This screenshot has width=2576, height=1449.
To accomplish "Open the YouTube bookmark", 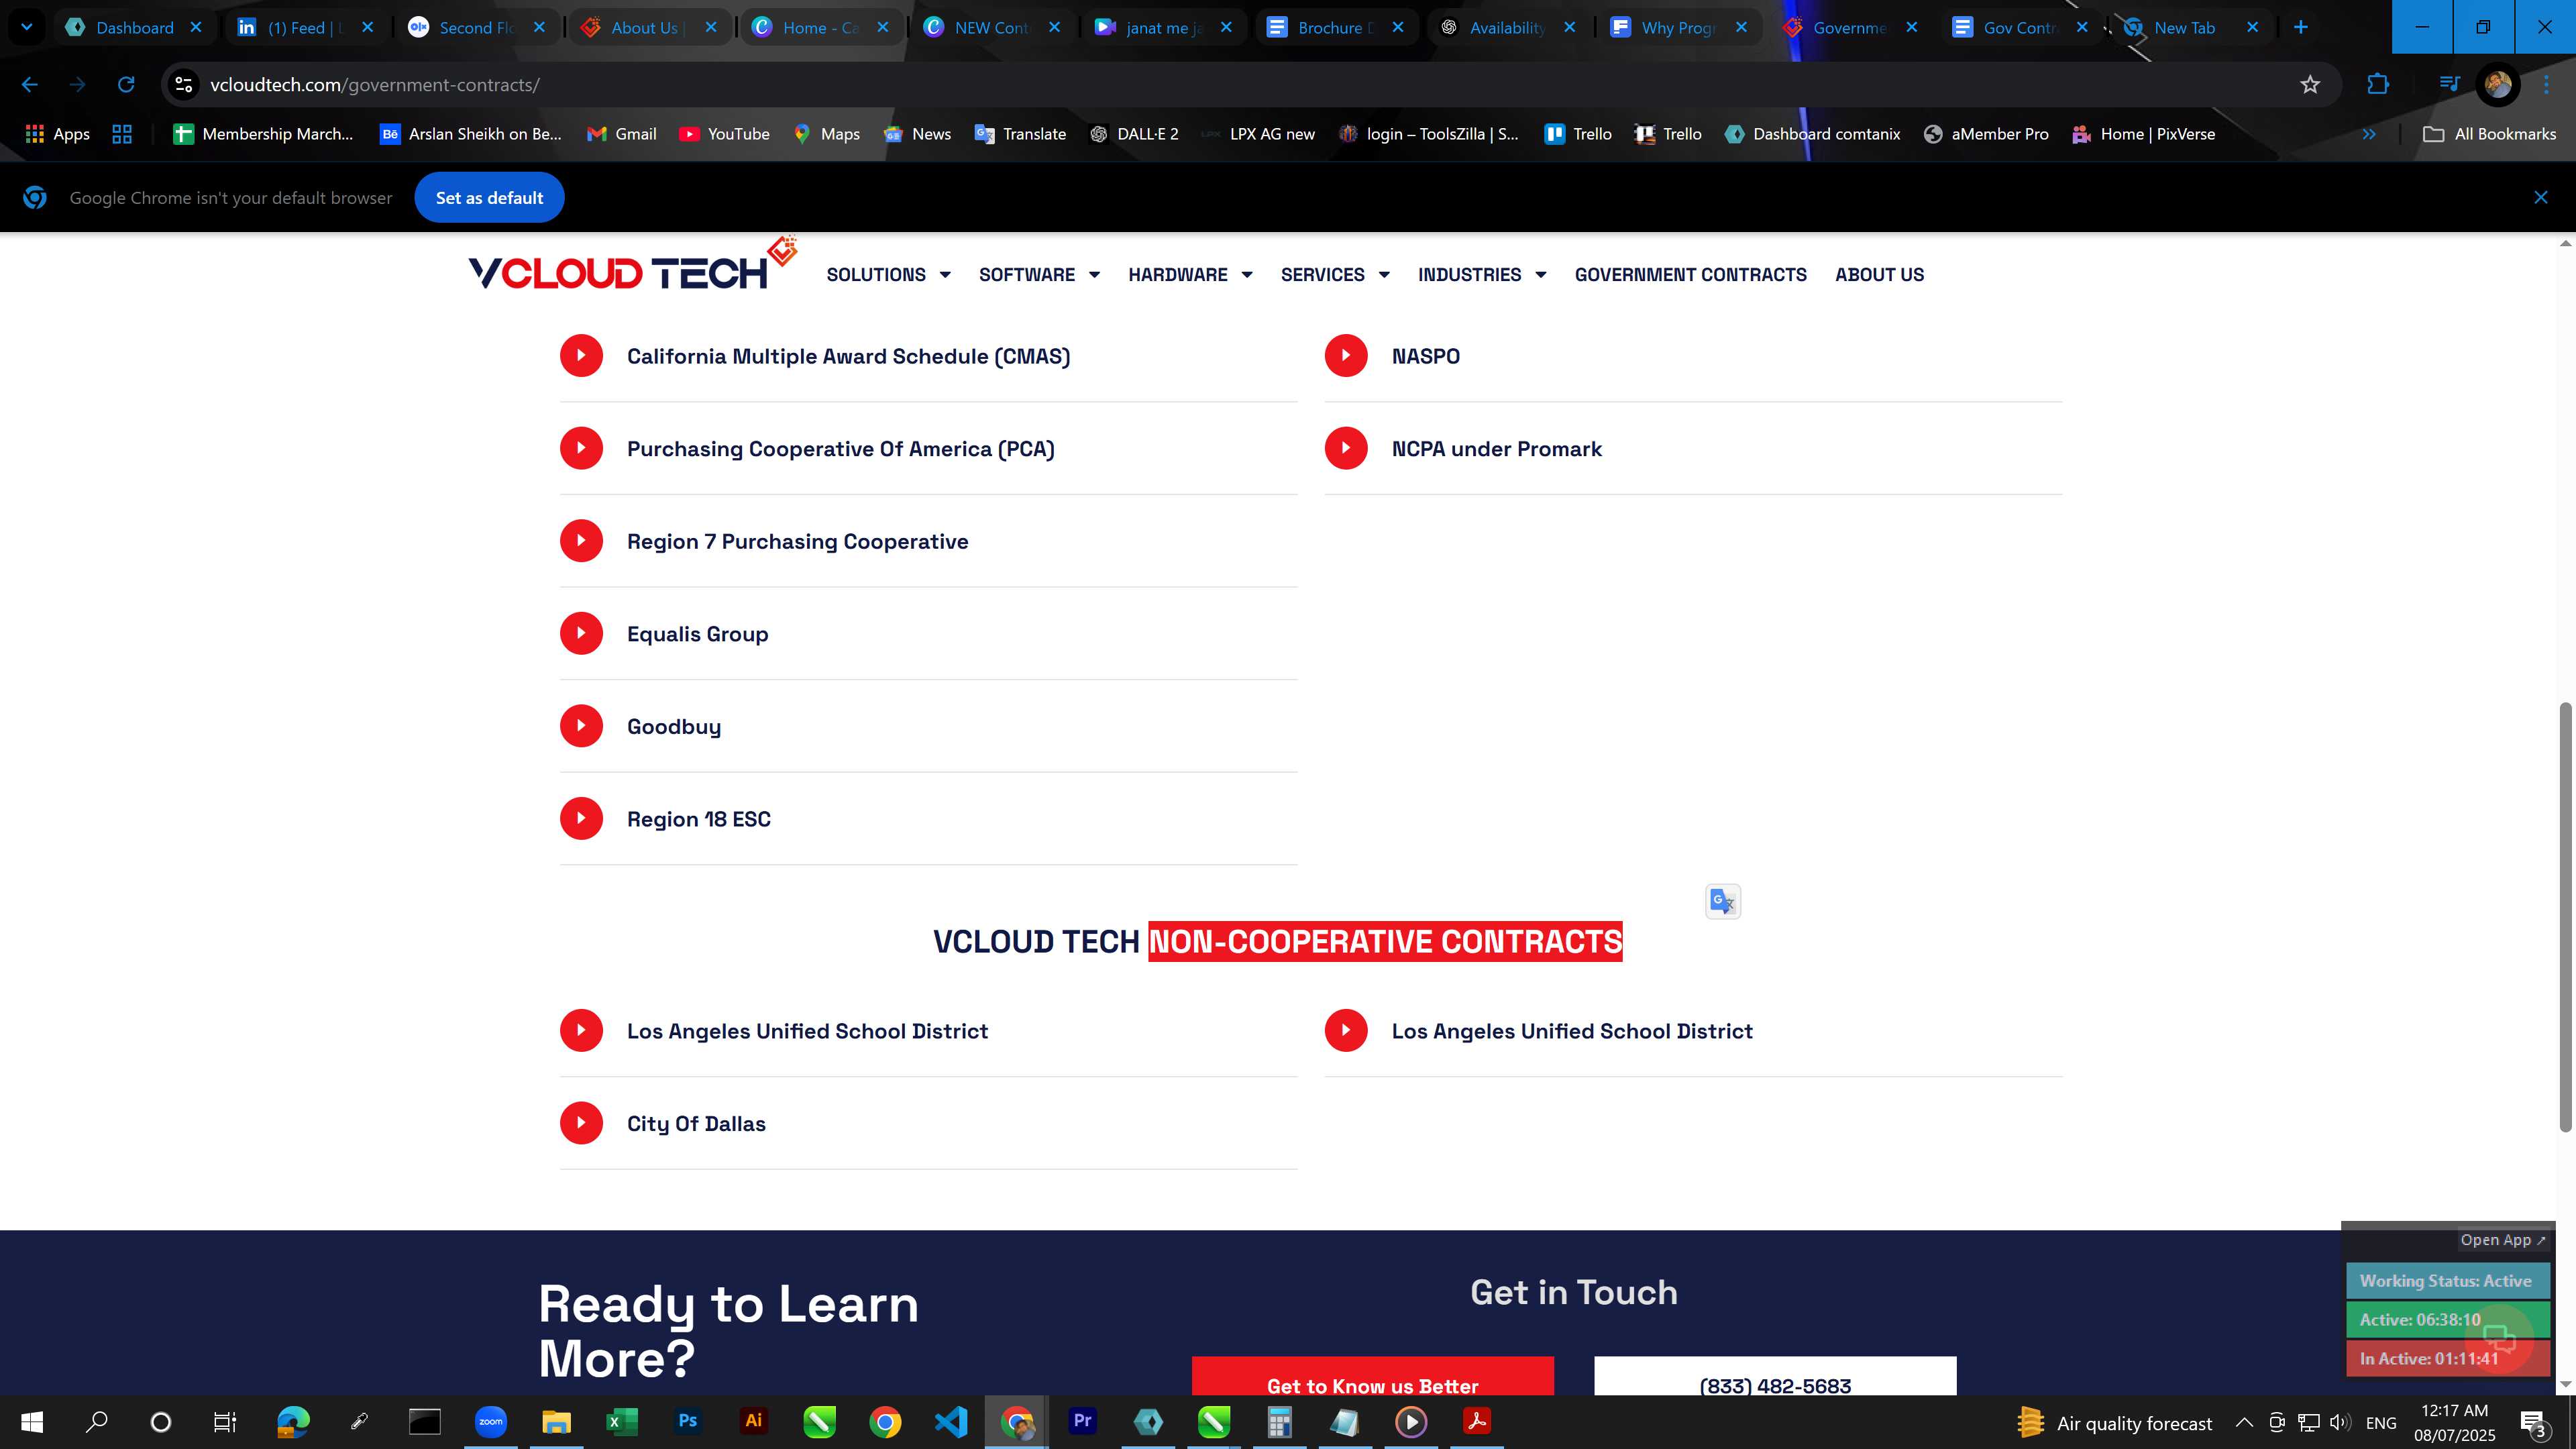I will [724, 134].
